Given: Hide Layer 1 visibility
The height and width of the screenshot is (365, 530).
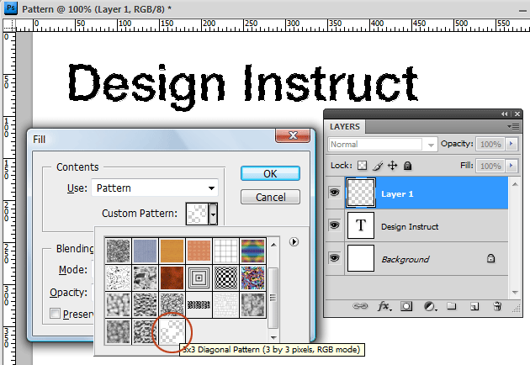Looking at the screenshot, I should 334,193.
